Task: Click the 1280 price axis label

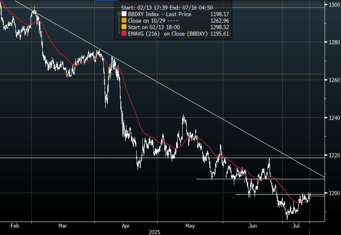Action: (334, 42)
